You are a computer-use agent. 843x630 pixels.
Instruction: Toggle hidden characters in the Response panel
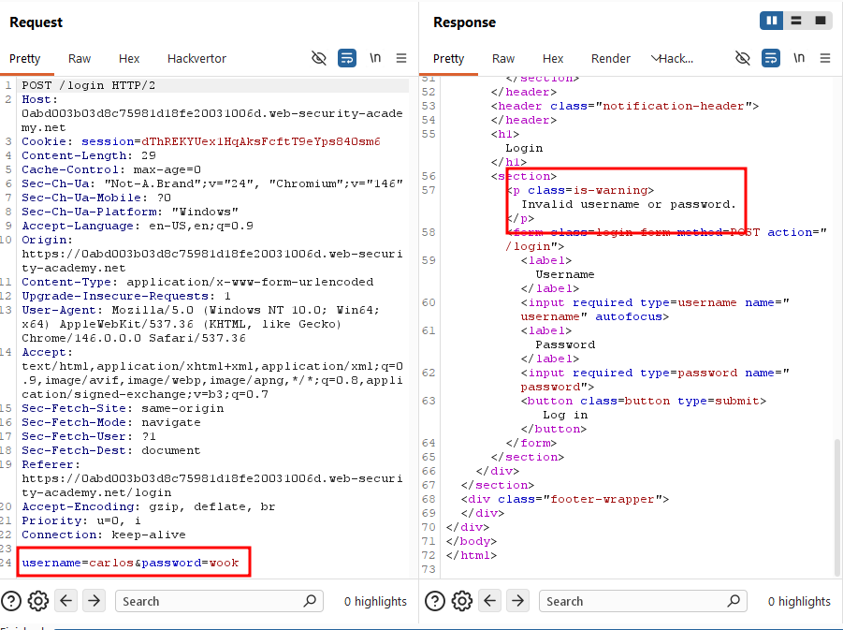point(743,58)
